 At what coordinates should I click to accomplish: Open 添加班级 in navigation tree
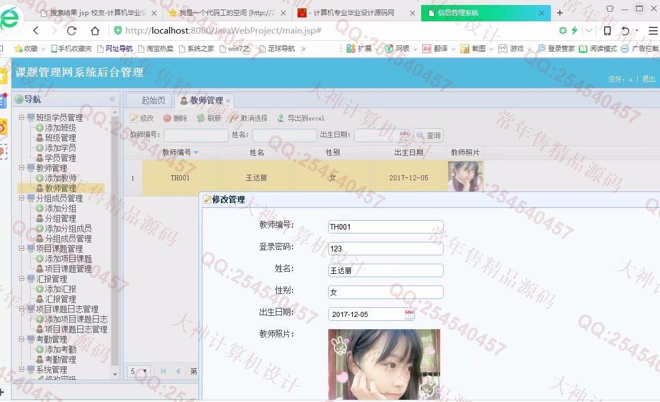[x=60, y=128]
